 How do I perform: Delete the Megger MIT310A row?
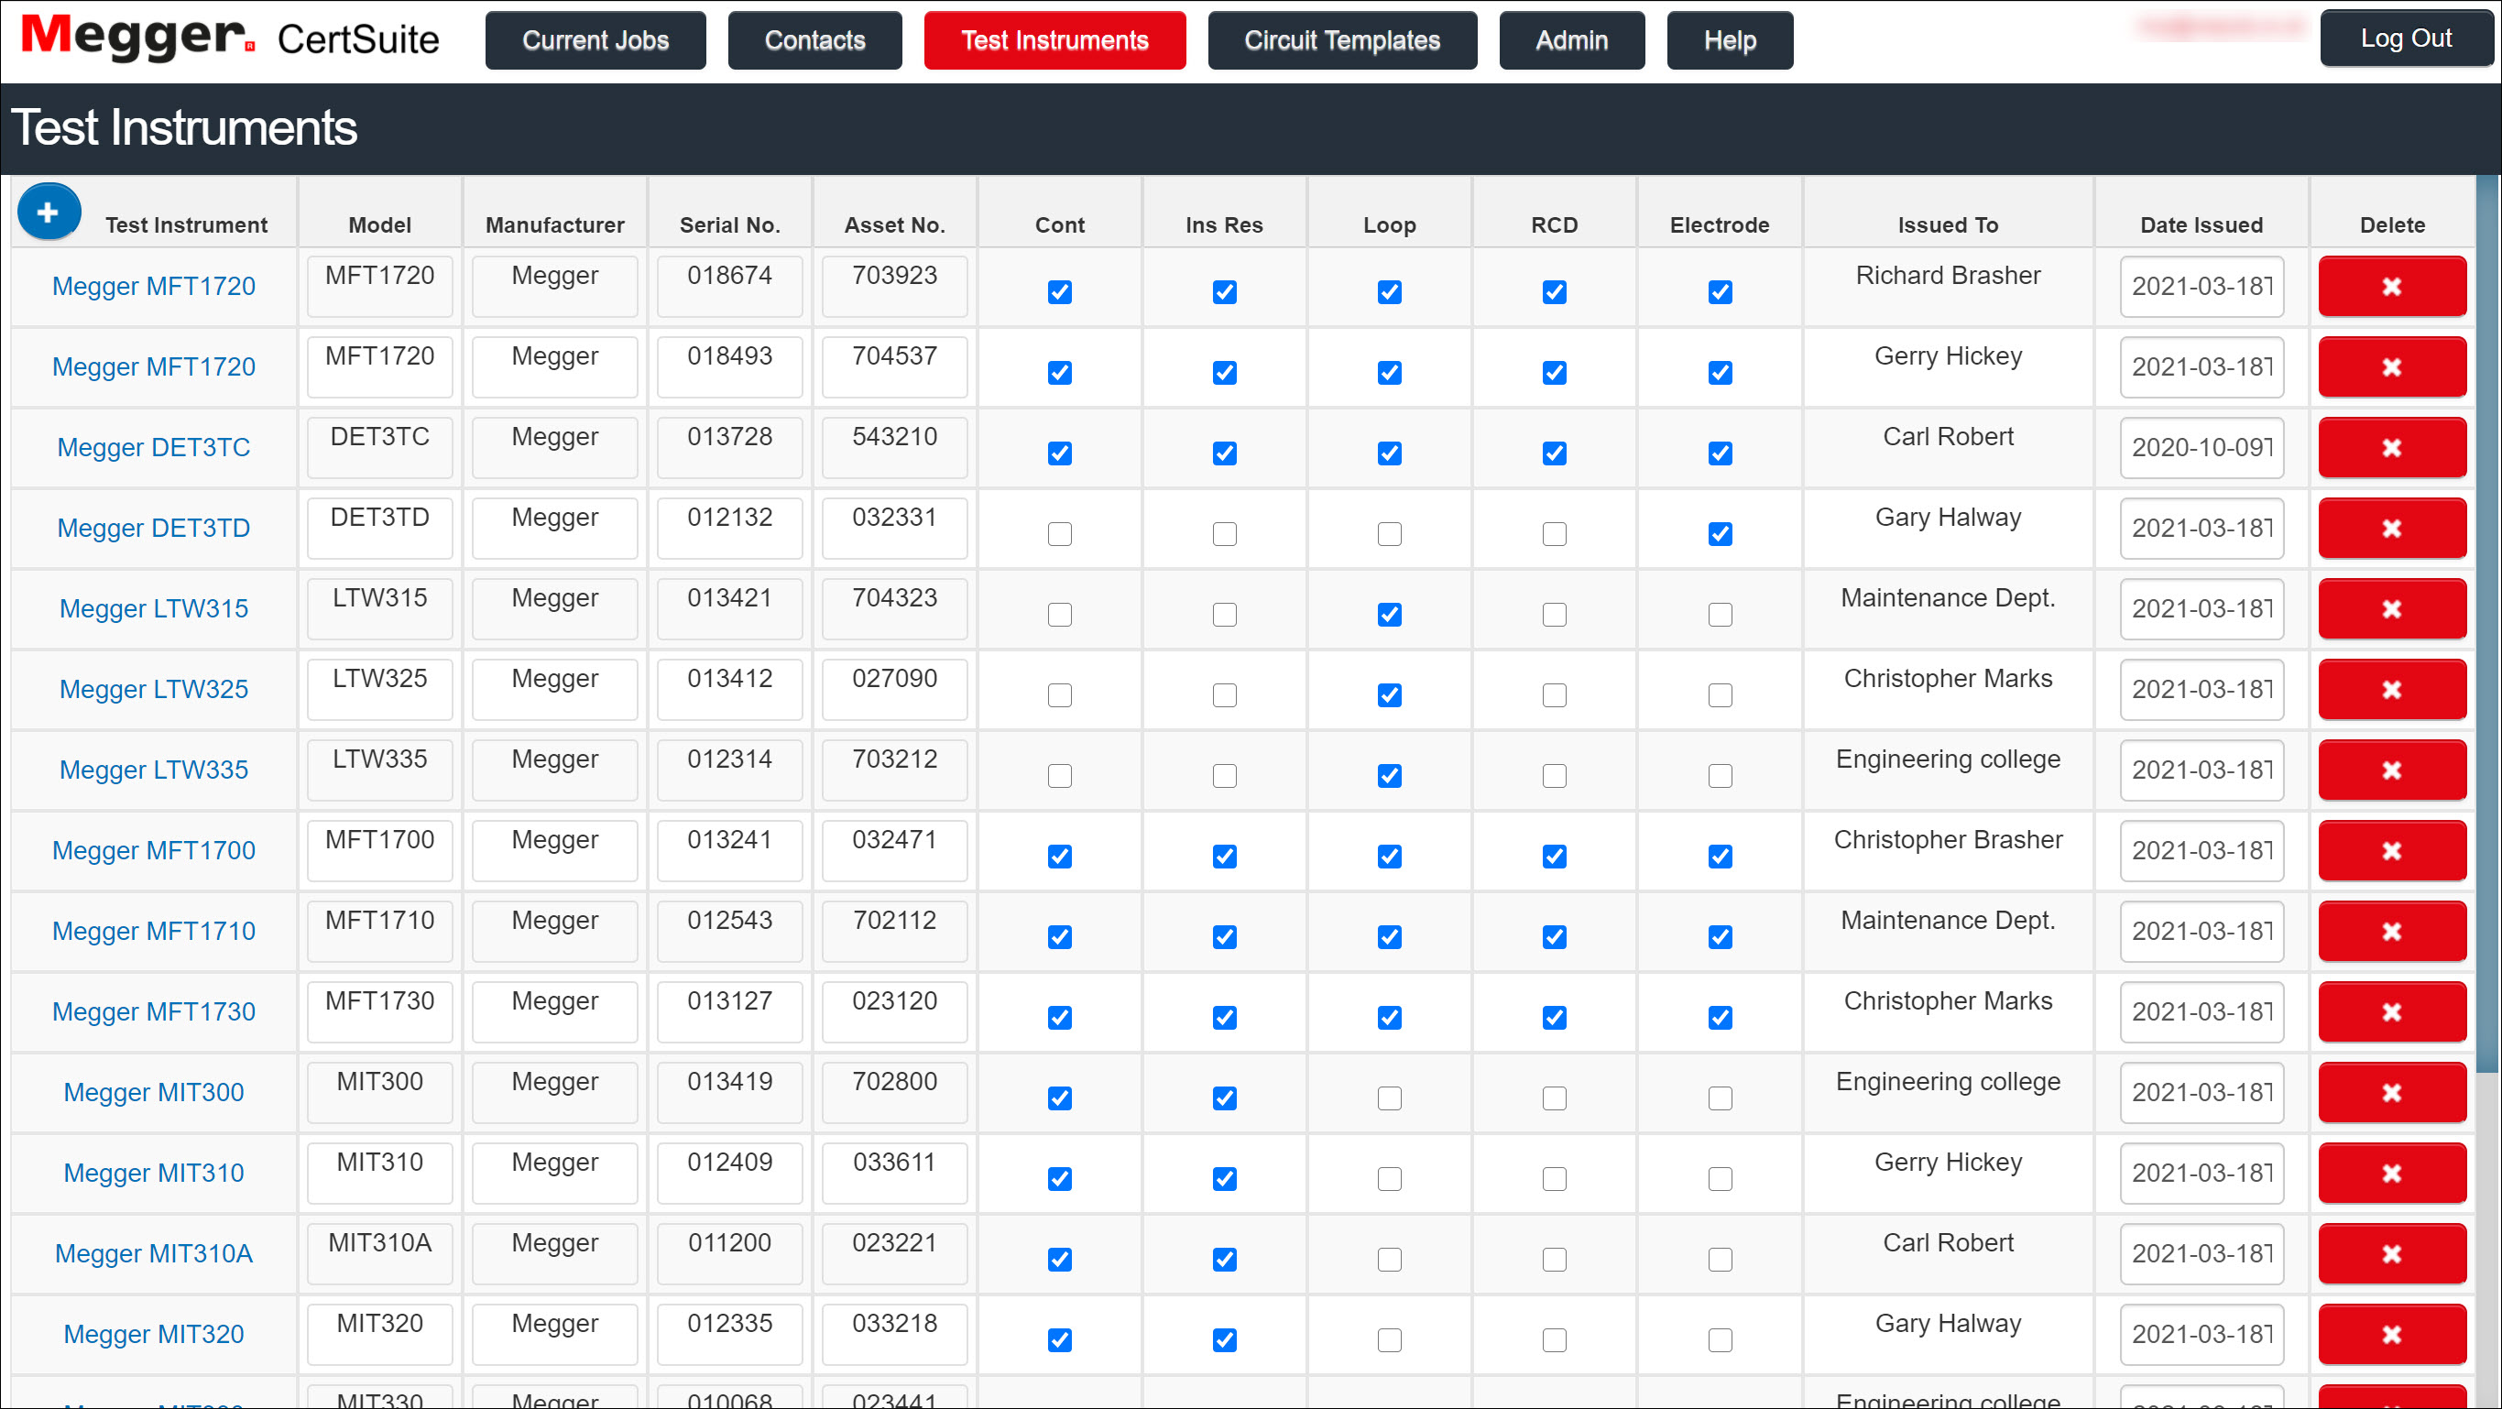[x=2391, y=1253]
